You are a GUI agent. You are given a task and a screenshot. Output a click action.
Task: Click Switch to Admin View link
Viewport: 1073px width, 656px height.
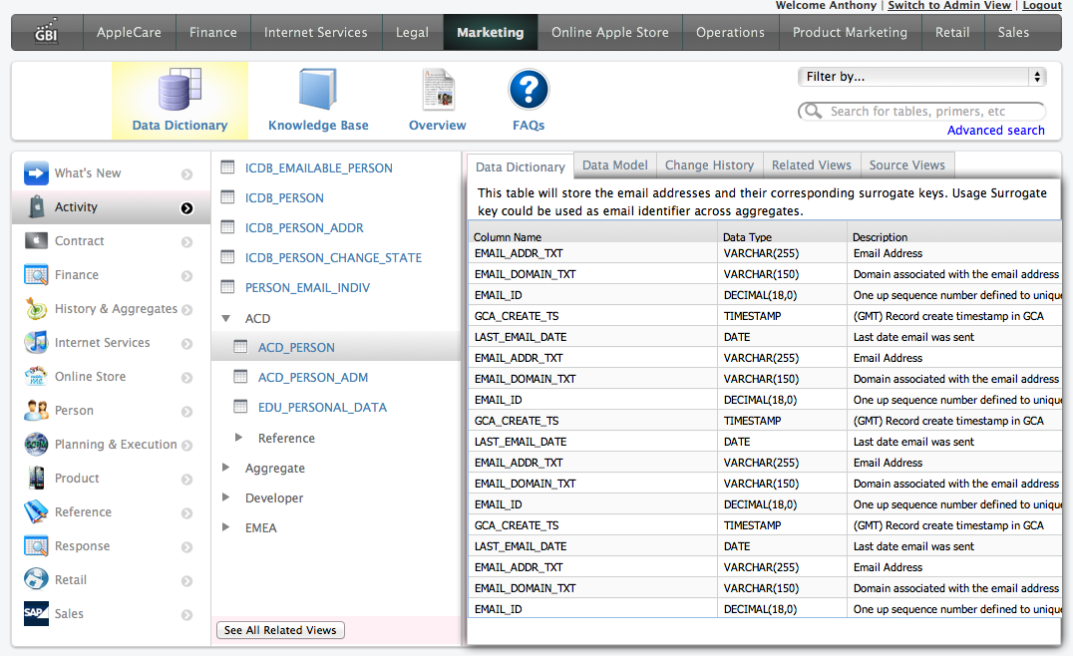948,6
